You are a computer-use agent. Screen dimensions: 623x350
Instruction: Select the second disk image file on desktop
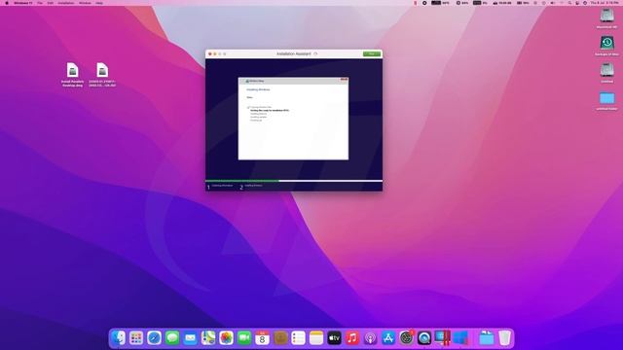coord(102,75)
